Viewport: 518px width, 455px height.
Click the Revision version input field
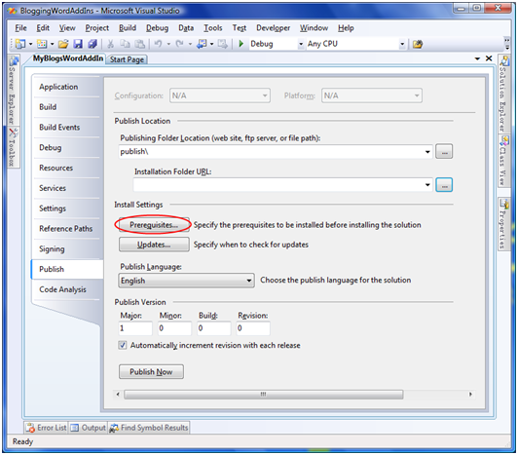[253, 328]
